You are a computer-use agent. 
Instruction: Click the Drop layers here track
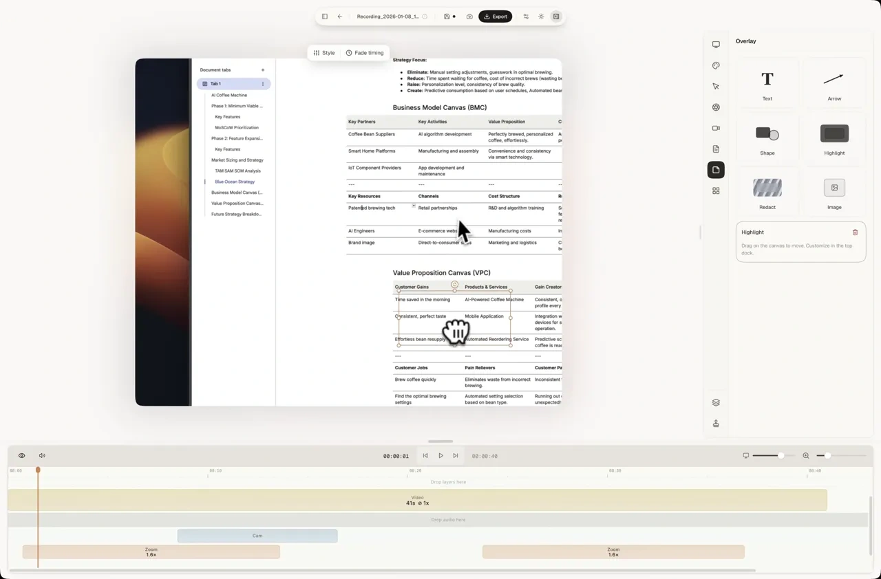pos(448,482)
